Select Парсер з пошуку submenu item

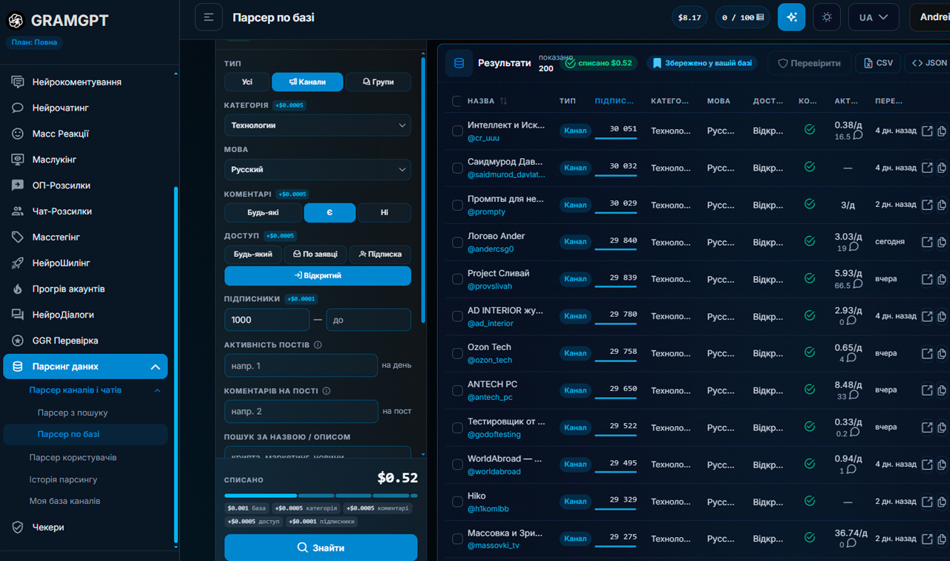coord(73,413)
